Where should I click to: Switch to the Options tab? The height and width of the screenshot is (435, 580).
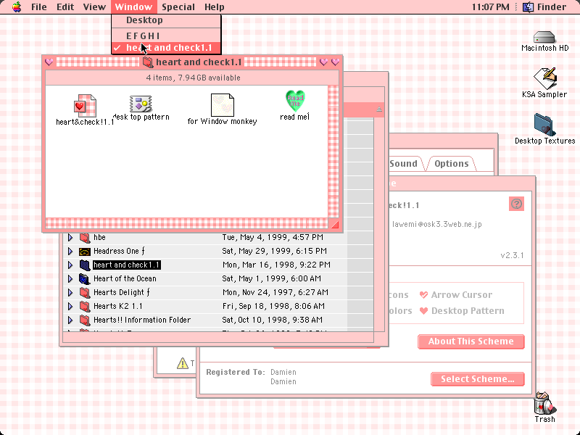point(451,164)
